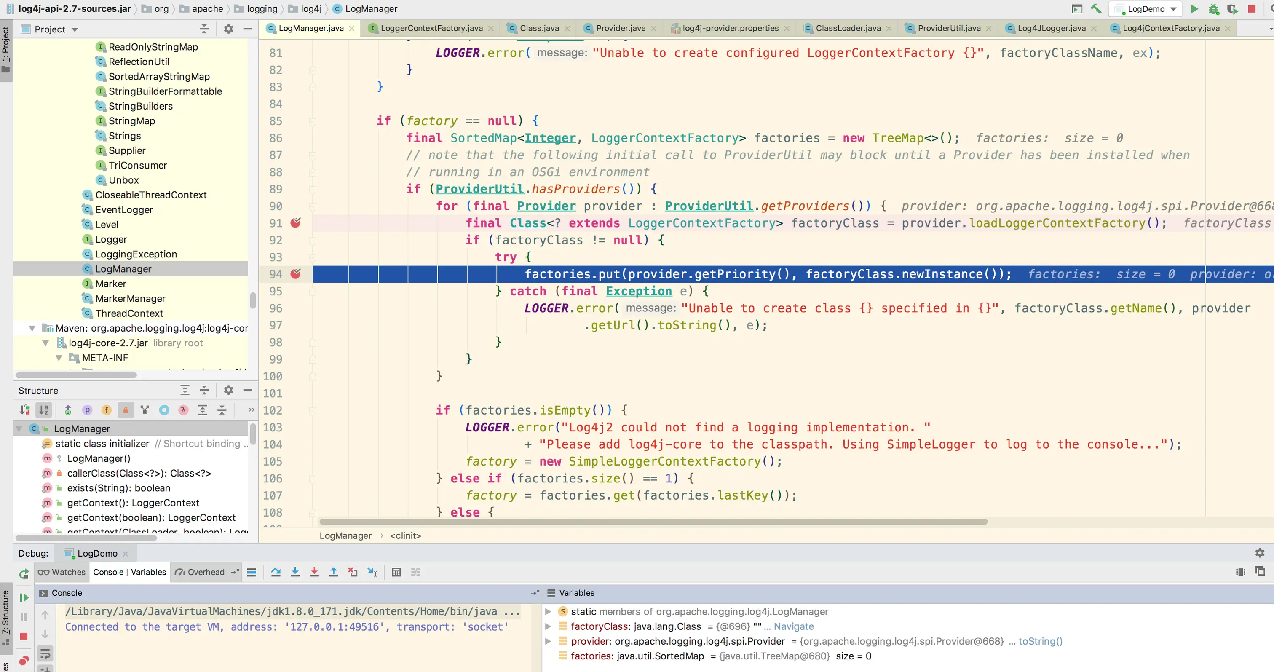
Task: Click the fork-shaped icon in Structure toolbar
Action: click(x=145, y=410)
